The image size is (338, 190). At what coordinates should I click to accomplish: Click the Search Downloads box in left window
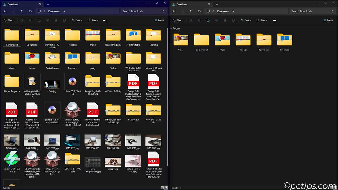click(144, 11)
